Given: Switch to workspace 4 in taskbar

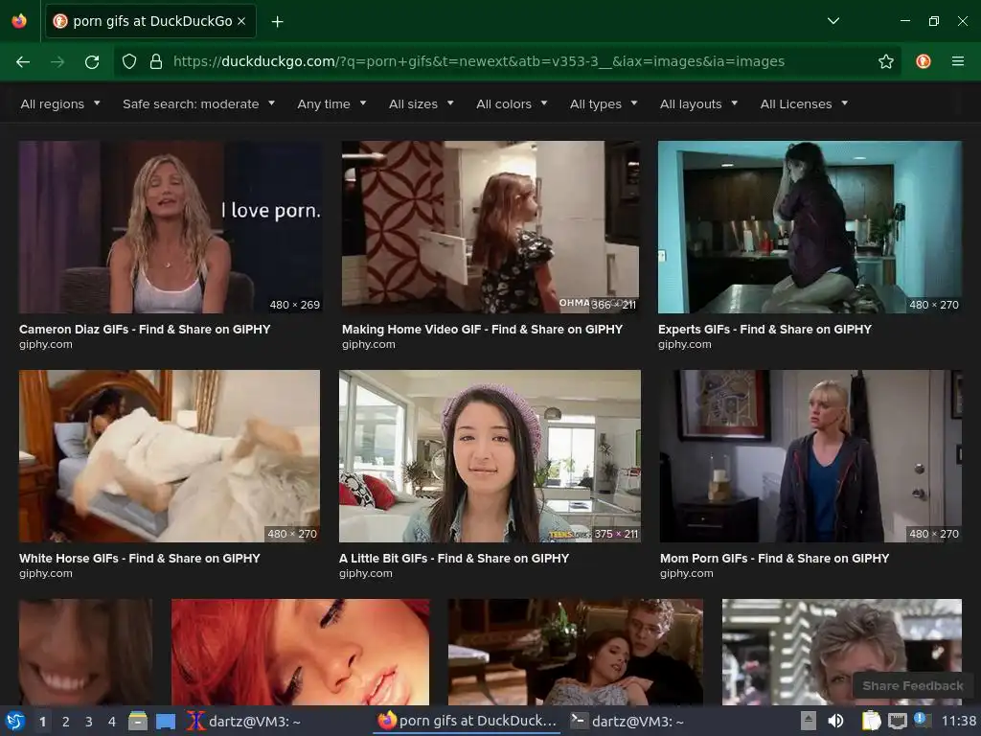Looking at the screenshot, I should pos(112,722).
